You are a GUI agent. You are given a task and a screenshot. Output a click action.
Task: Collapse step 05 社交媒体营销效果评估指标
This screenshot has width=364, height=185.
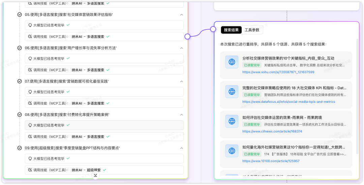click(182, 14)
